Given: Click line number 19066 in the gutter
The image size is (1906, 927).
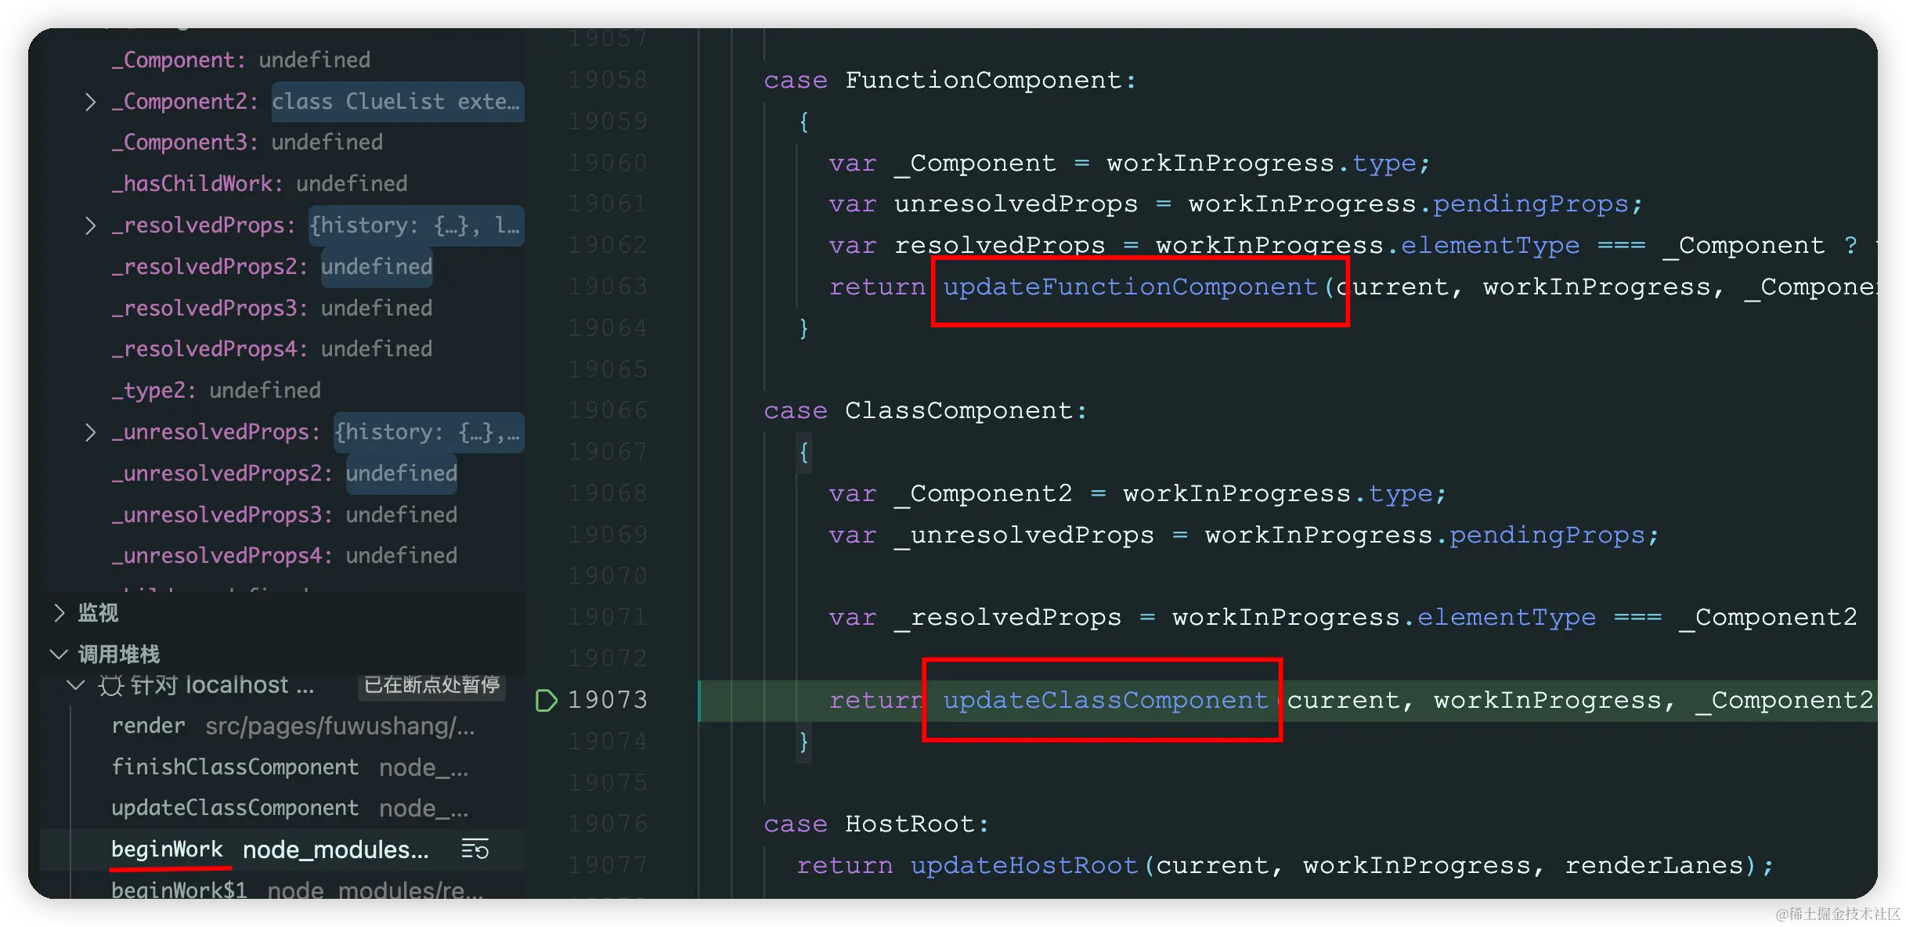Looking at the screenshot, I should pyautogui.click(x=608, y=410).
